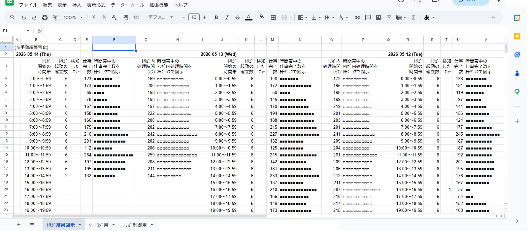528x231 pixels.
Task: Open the 表示形式 menu
Action: pyautogui.click(x=96, y=5)
